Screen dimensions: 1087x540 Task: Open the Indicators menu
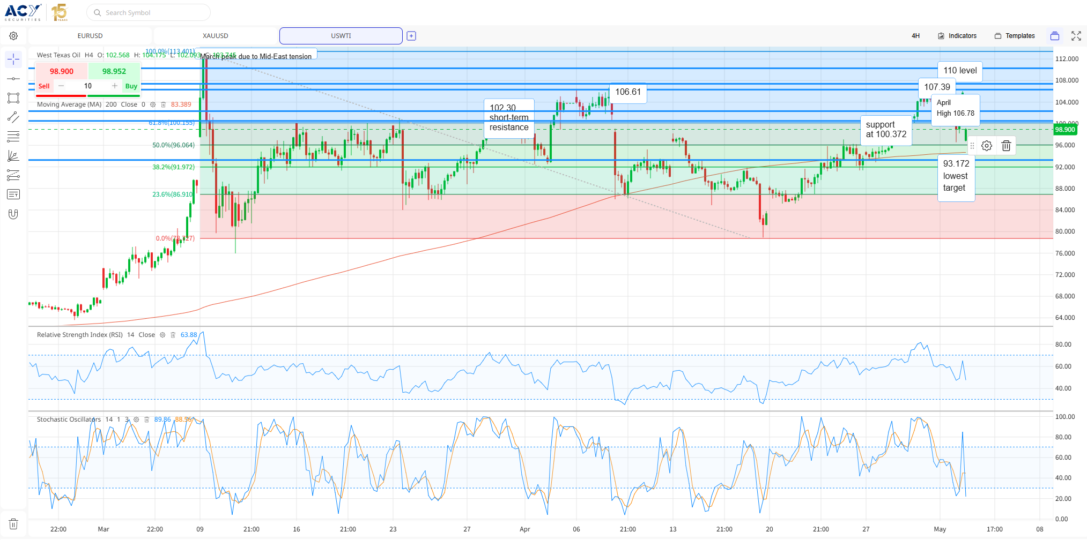(x=957, y=36)
